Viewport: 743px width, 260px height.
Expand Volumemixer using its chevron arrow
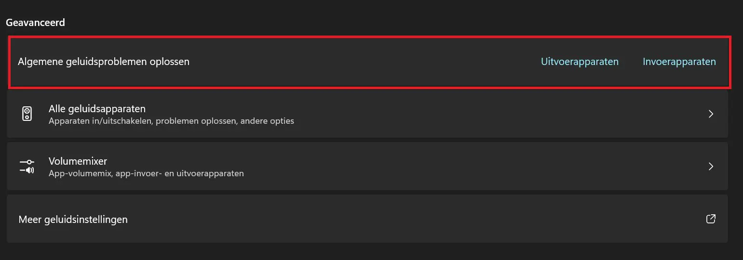[x=711, y=167]
